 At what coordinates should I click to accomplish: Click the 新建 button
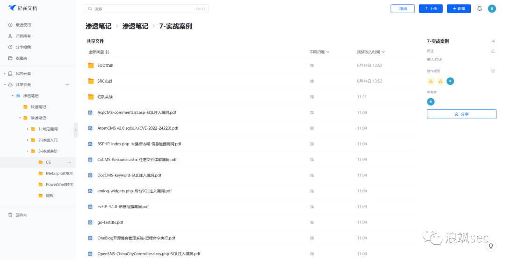pos(459,9)
